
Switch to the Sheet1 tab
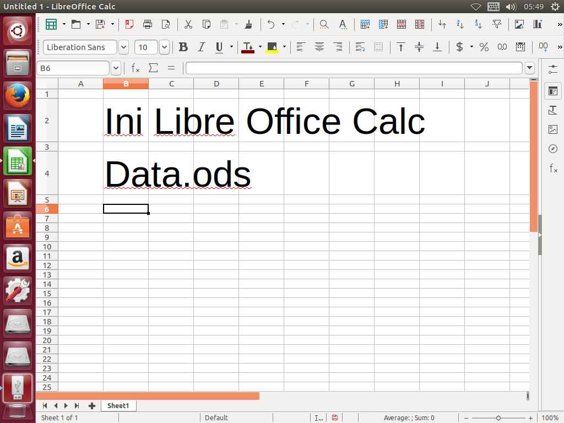(x=118, y=405)
